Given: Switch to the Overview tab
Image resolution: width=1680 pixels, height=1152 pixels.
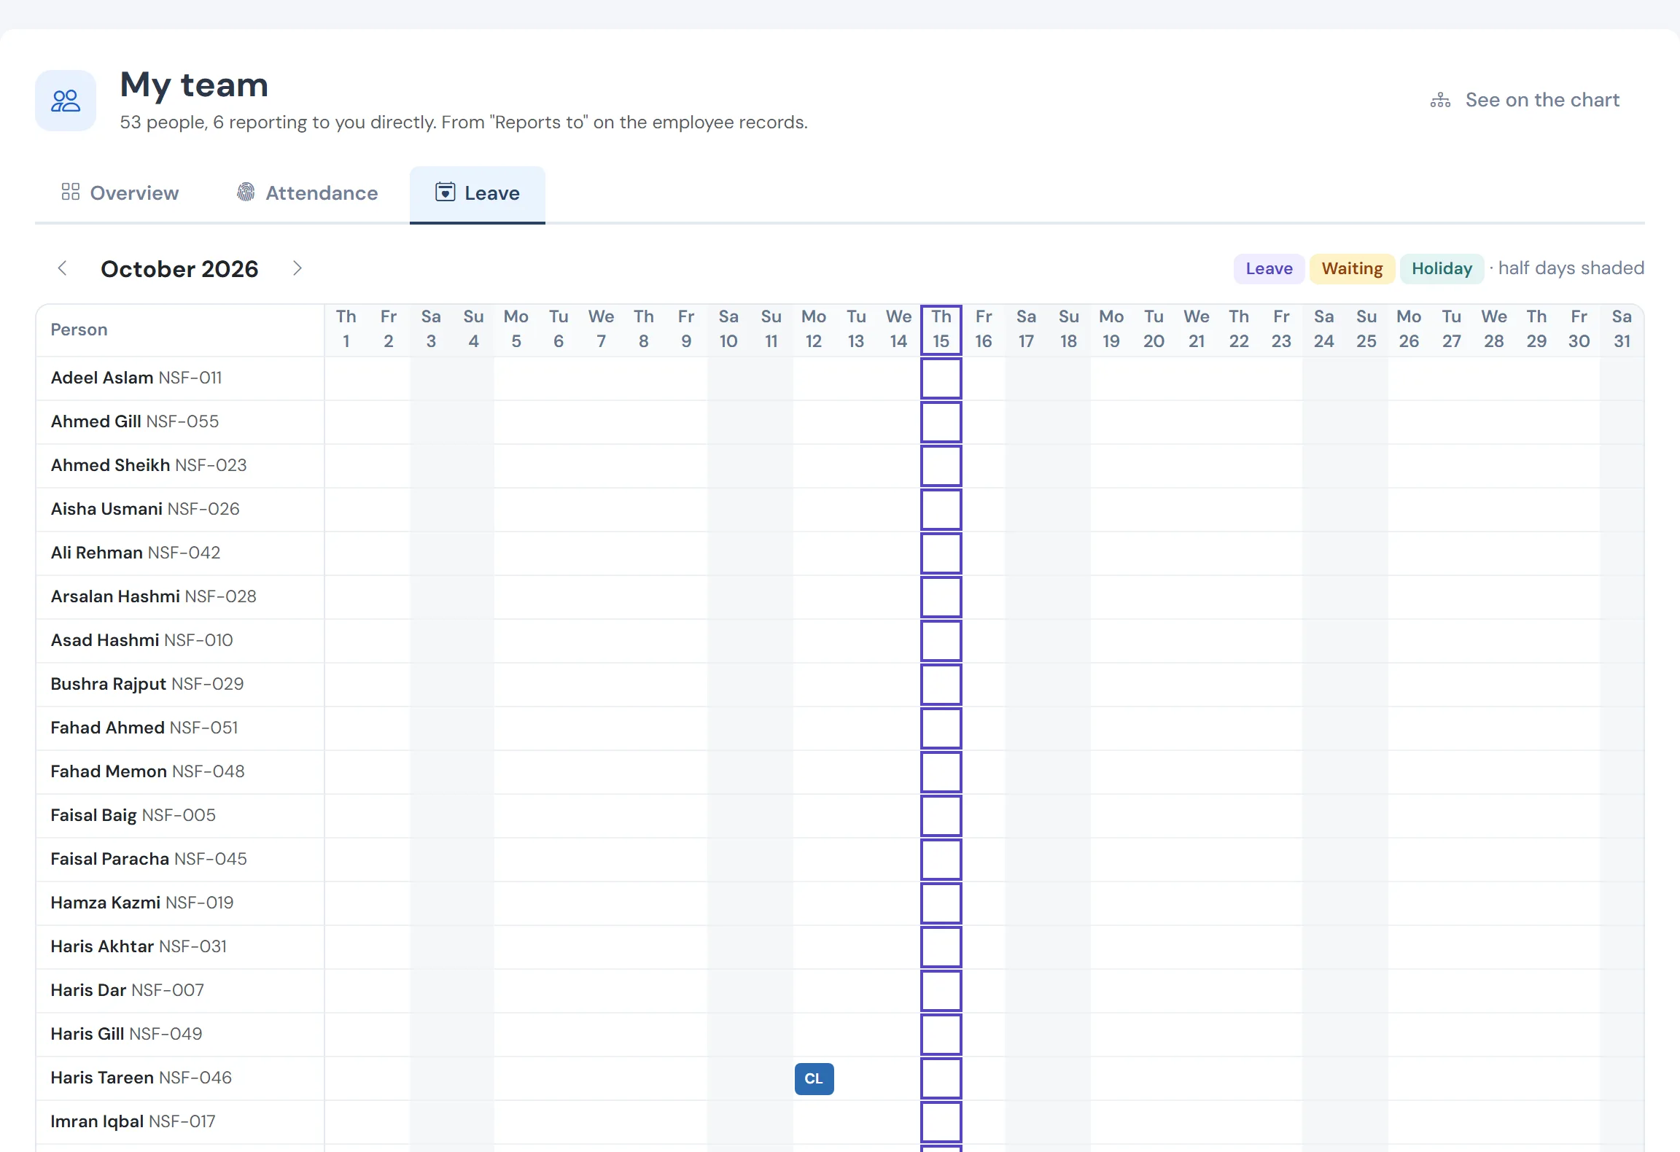Looking at the screenshot, I should point(120,193).
